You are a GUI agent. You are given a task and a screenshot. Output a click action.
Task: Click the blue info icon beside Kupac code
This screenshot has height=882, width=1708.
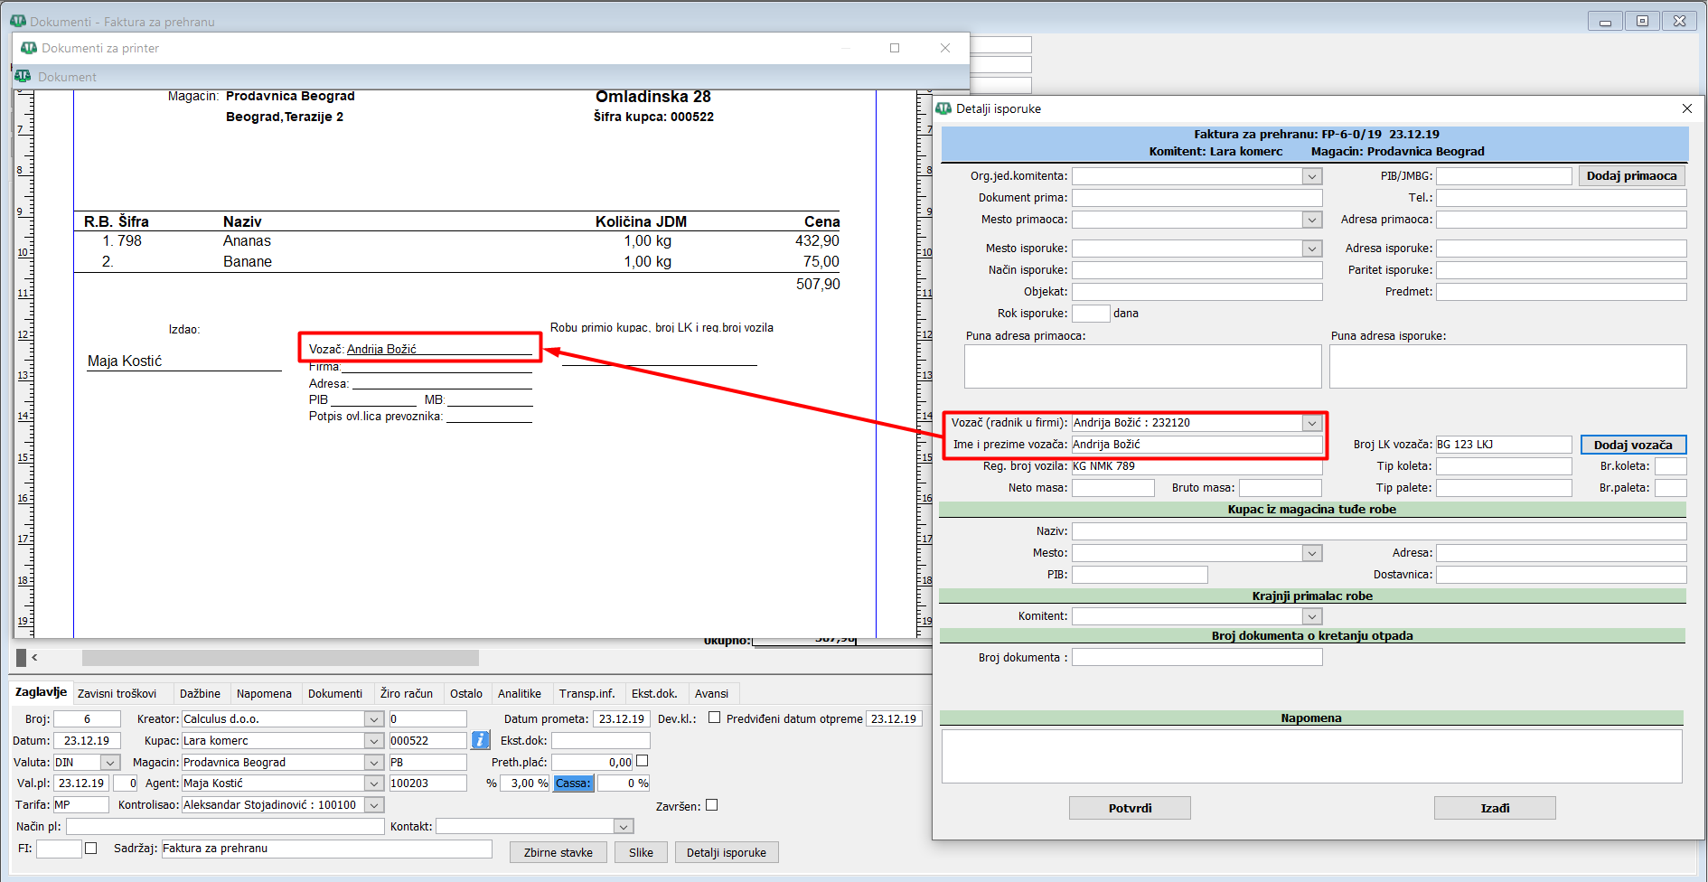click(x=481, y=740)
